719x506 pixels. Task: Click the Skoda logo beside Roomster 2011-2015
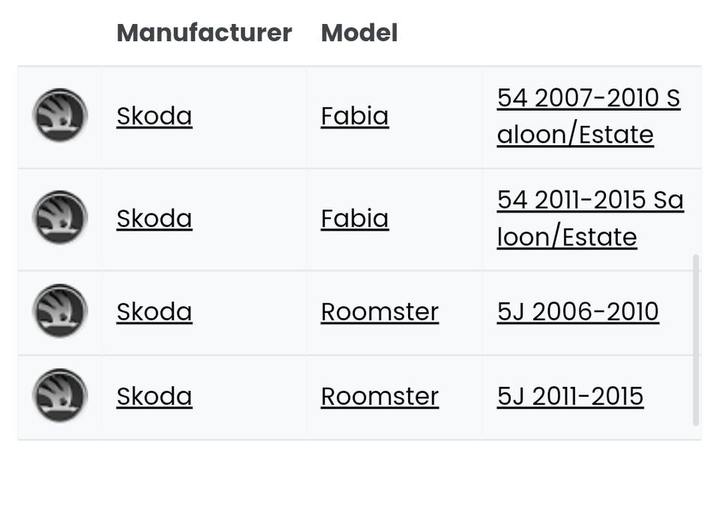tap(60, 396)
